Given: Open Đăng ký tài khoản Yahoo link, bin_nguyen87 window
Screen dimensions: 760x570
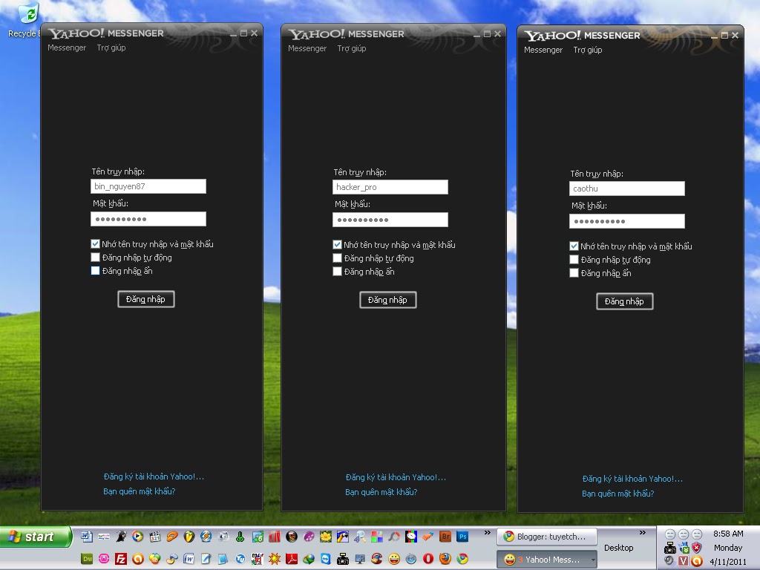Looking at the screenshot, I should (x=154, y=476).
